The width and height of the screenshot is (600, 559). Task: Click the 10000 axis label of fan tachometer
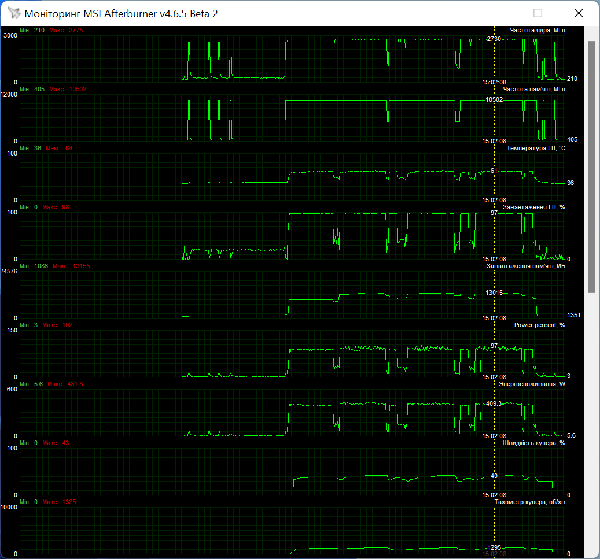point(9,507)
